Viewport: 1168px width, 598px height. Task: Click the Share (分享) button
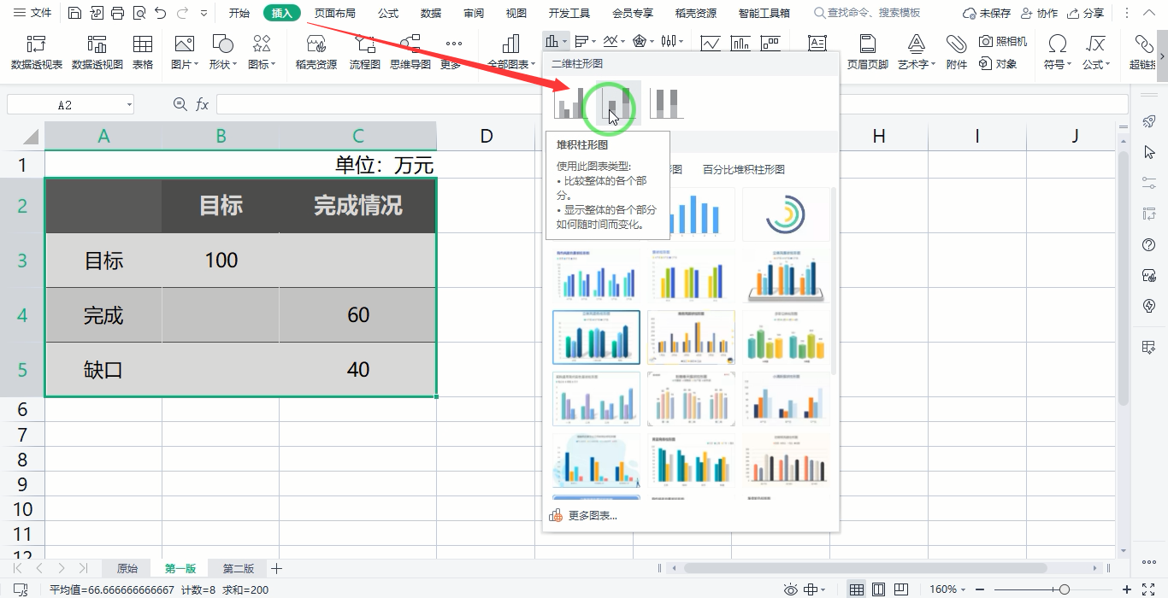[x=1085, y=14]
